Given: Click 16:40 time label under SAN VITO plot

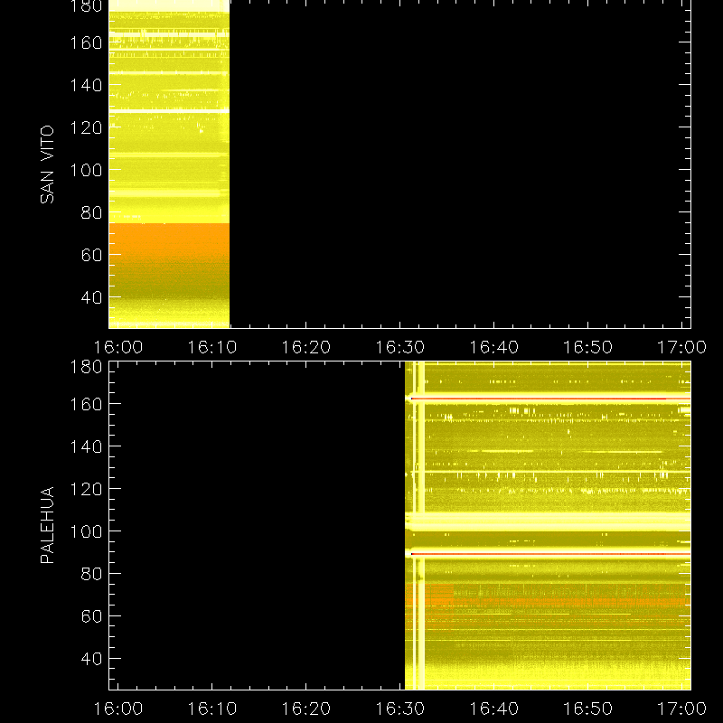Looking at the screenshot, I should (x=493, y=347).
